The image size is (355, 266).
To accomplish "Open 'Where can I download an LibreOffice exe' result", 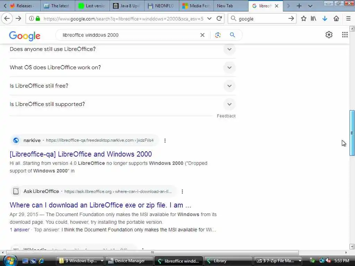I will (100, 205).
